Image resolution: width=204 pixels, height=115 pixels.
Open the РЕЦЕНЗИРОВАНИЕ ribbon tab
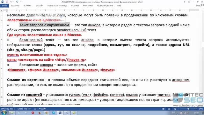(x=105, y=6)
